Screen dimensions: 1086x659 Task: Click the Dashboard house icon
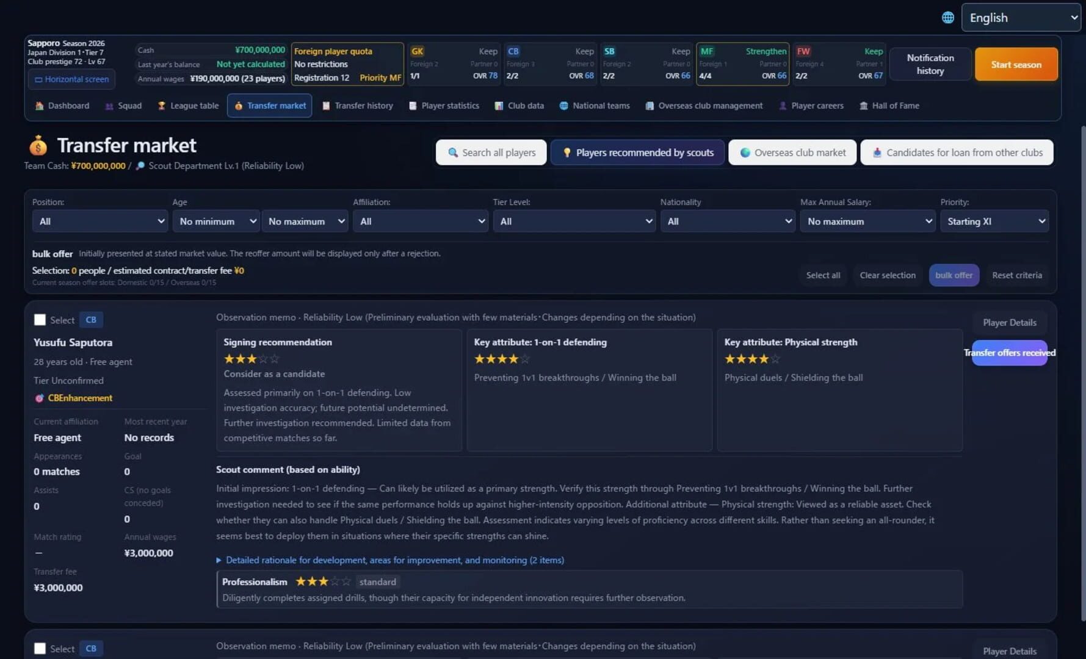(x=40, y=106)
